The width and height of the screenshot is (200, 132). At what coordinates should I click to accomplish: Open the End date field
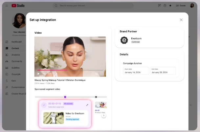point(163,71)
